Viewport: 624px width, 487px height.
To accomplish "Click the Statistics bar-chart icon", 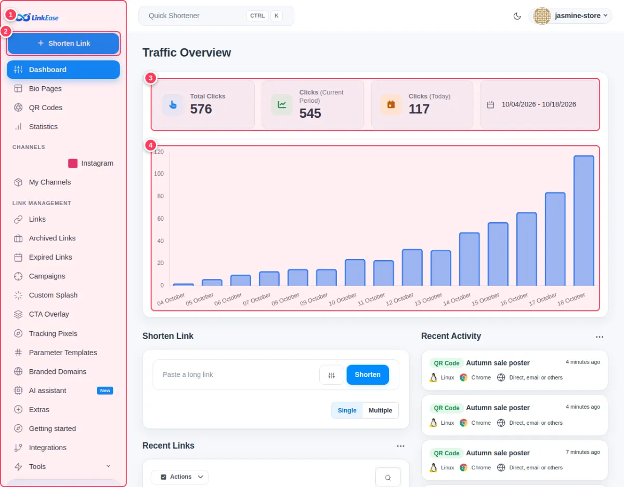I will (18, 127).
